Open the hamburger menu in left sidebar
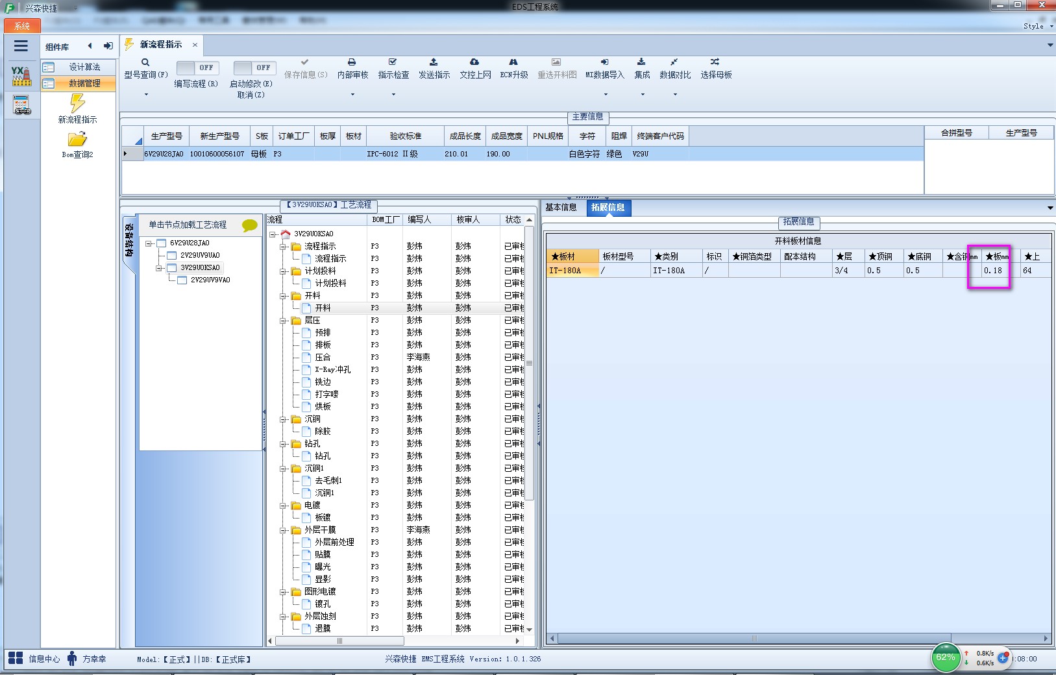The height and width of the screenshot is (675, 1056). [21, 46]
